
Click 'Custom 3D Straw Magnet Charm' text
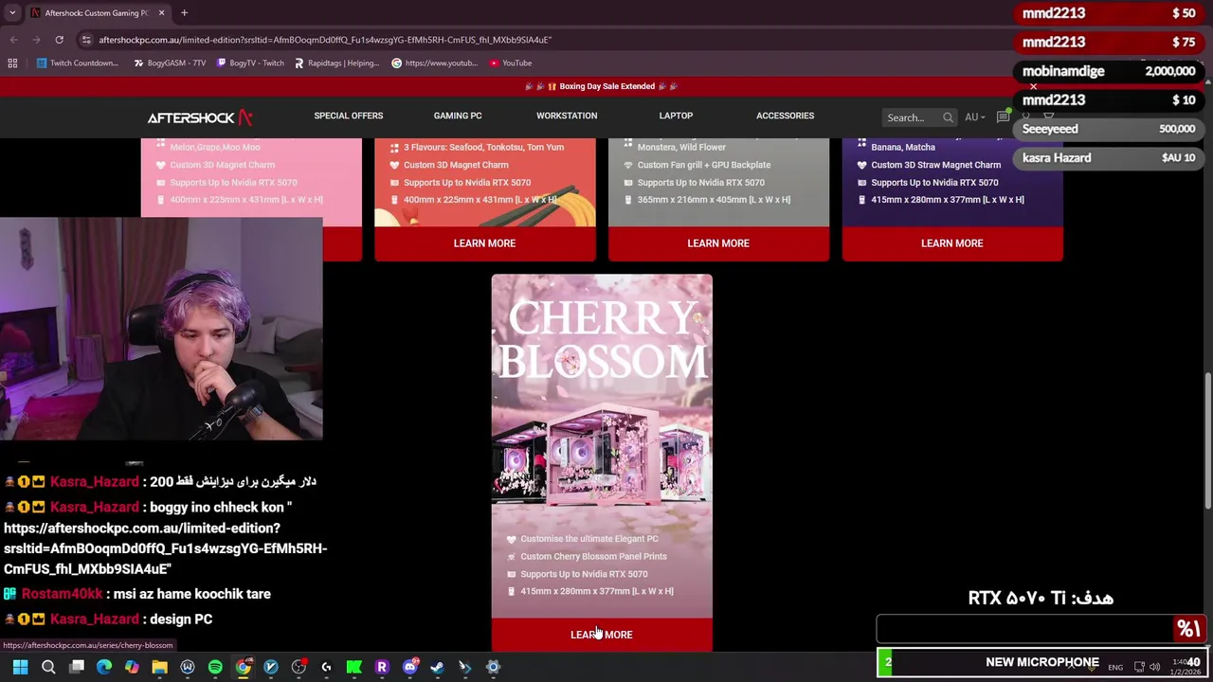pos(935,165)
